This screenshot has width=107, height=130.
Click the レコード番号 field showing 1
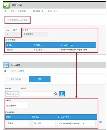13,34
